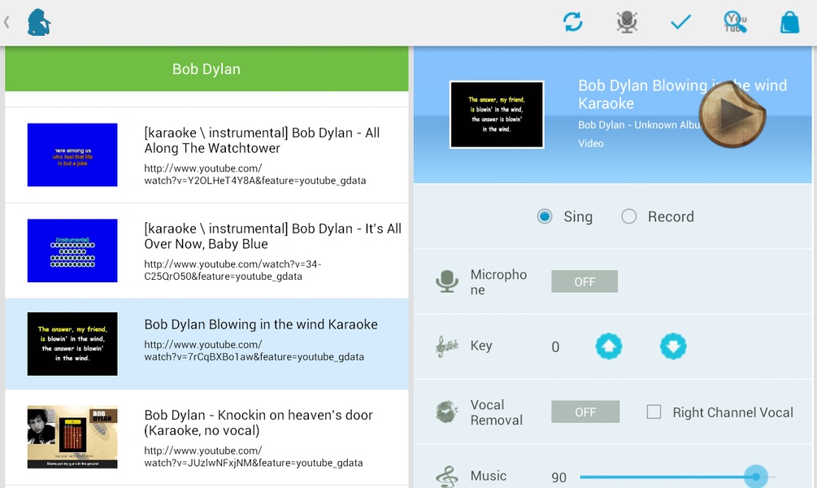
Task: Open the shopping bag store icon
Action: (x=789, y=23)
